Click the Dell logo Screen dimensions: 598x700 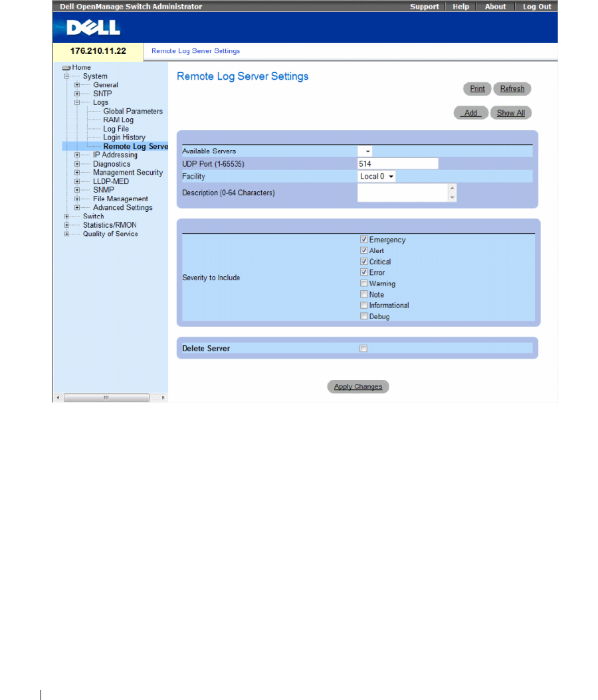(93, 28)
